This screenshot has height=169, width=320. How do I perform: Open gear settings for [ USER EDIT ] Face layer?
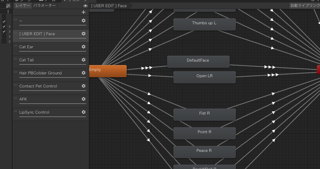coord(84,34)
